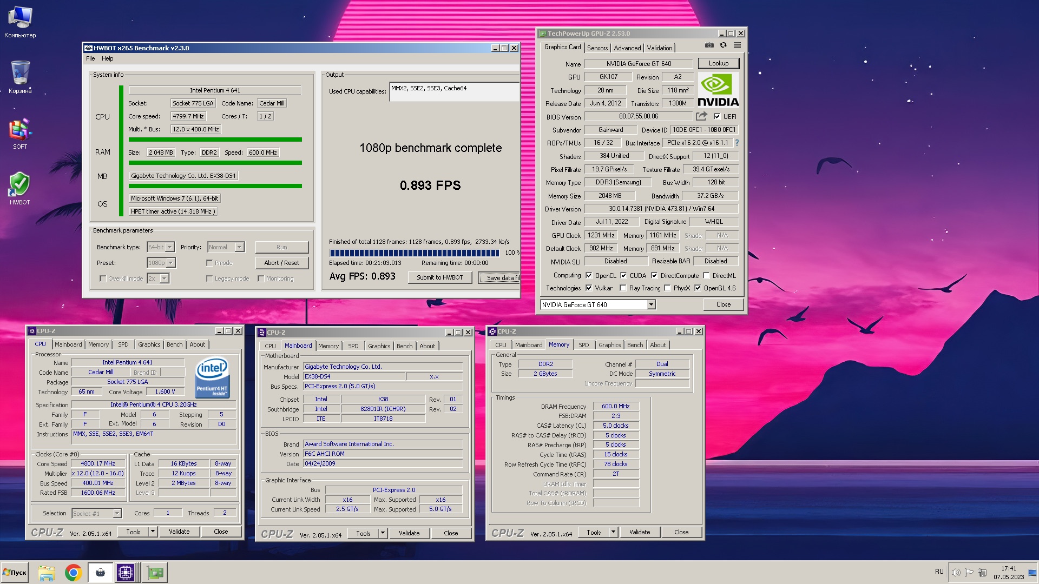Click the show desktop icon at taskbar end
This screenshot has height=584, width=1039.
point(1032,573)
